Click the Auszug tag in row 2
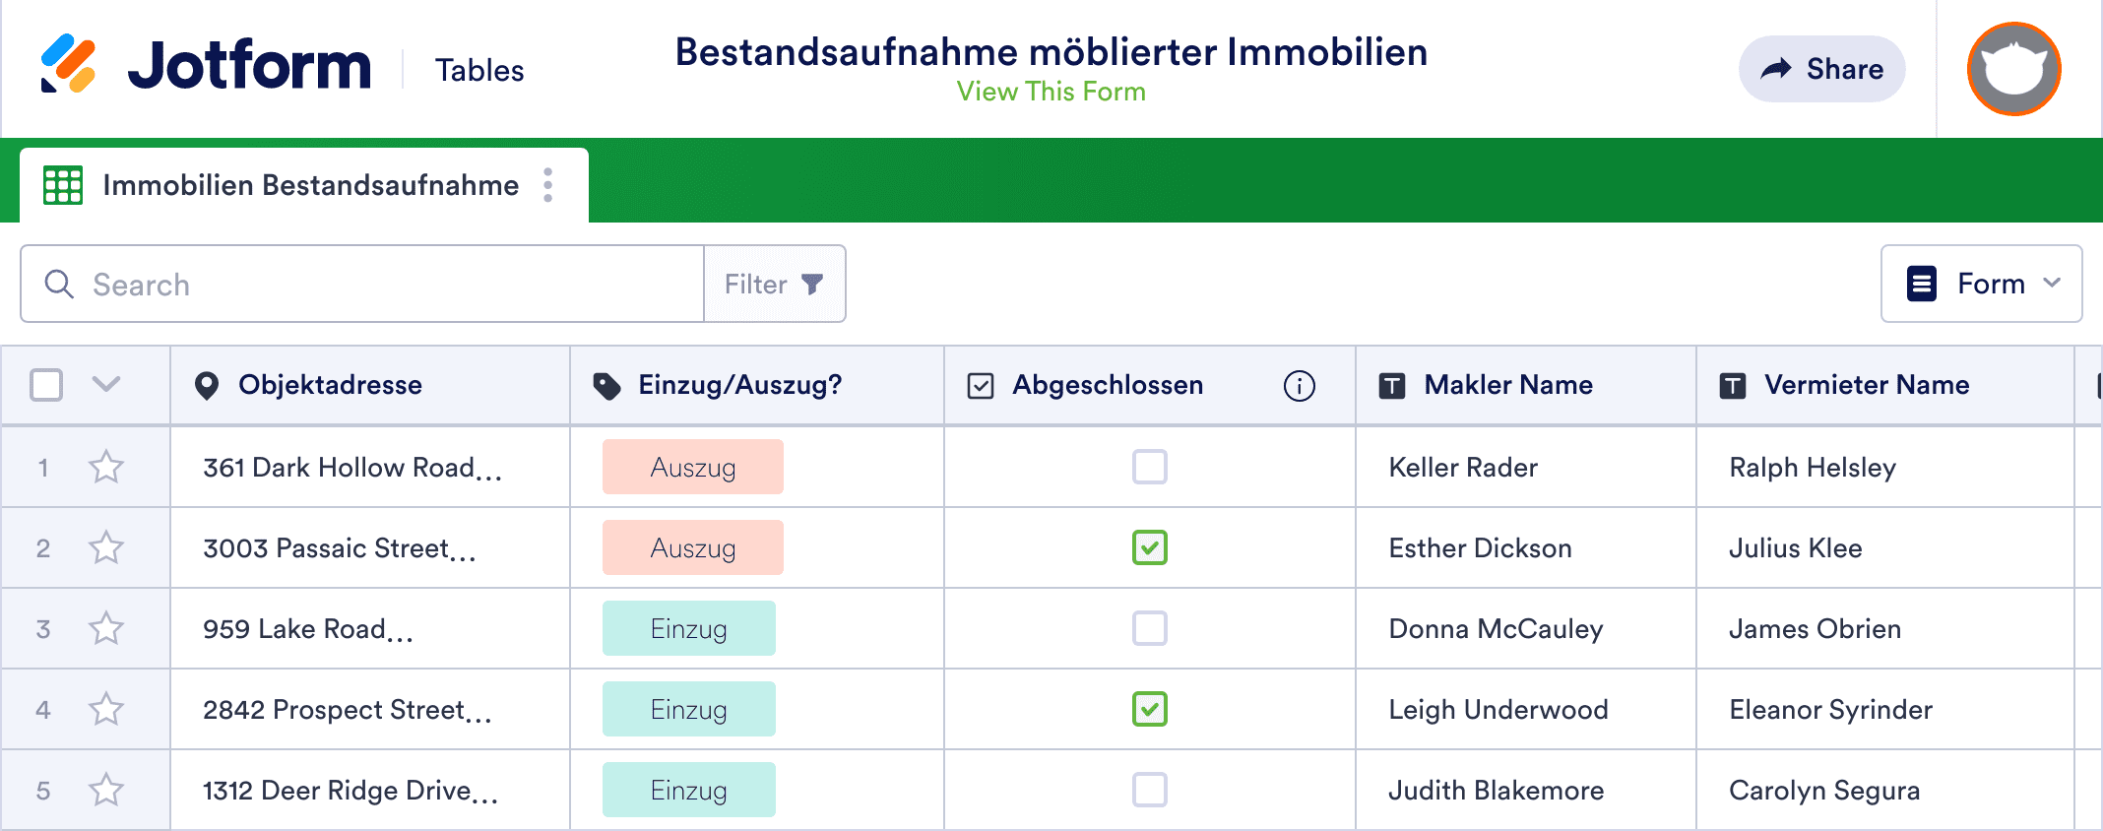This screenshot has width=2103, height=831. click(x=692, y=547)
